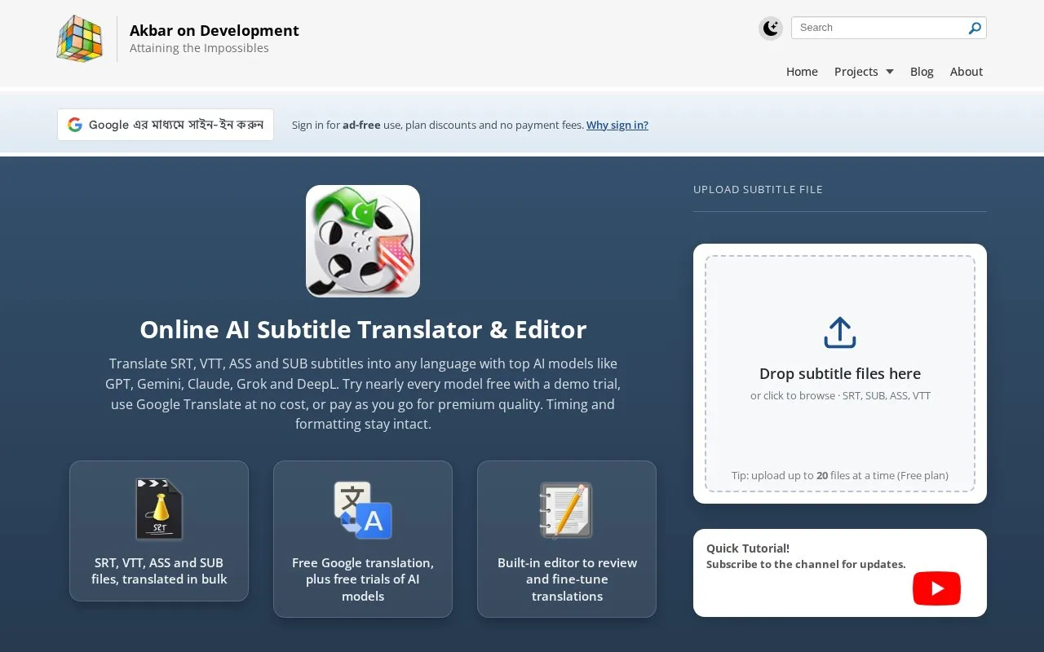
Task: Click "Subscribe to the channel for updates." text
Action: coord(806,564)
